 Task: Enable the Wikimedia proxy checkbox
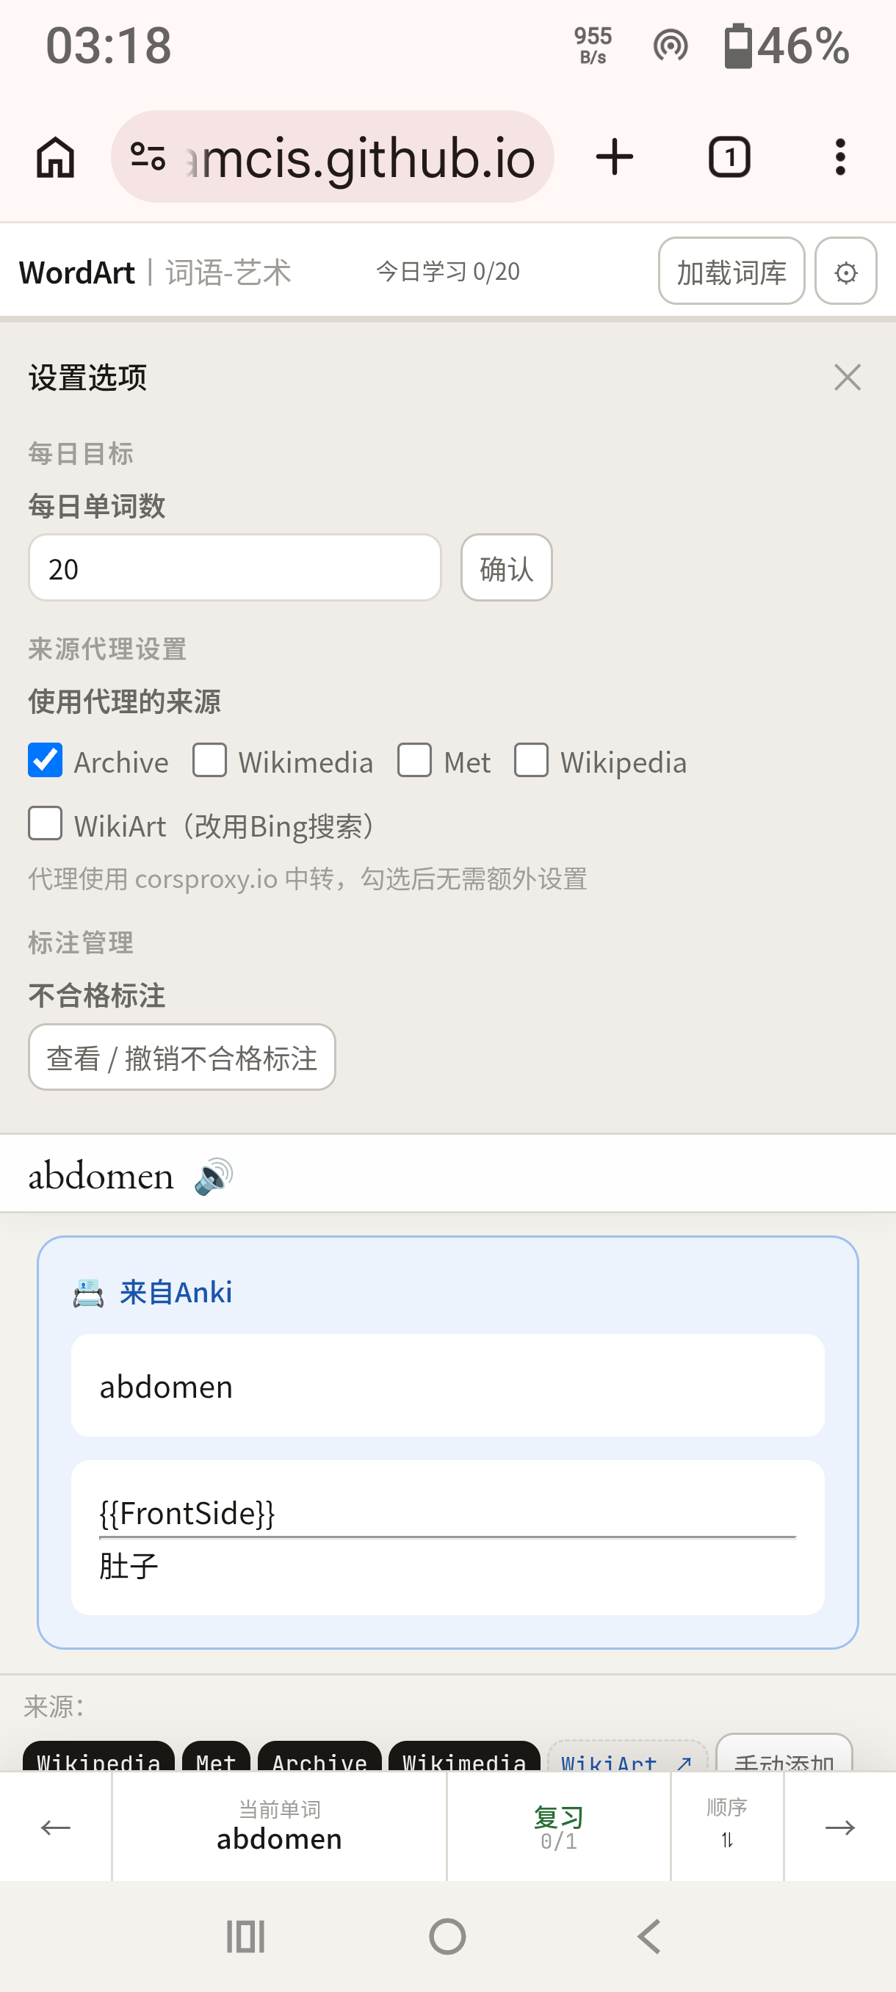pos(209,760)
